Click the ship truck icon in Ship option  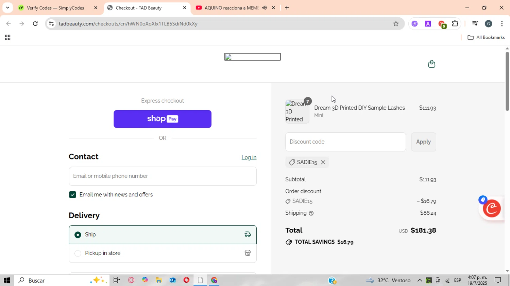point(248,234)
